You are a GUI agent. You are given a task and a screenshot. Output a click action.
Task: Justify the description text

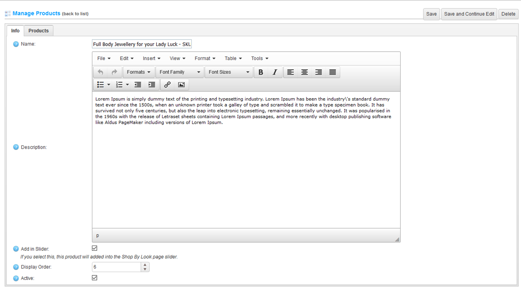pyautogui.click(x=333, y=72)
